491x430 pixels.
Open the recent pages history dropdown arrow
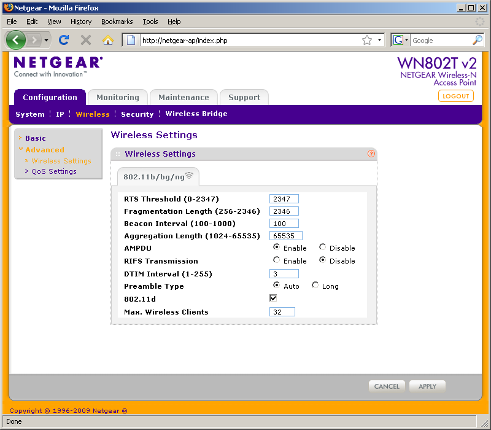(46, 40)
